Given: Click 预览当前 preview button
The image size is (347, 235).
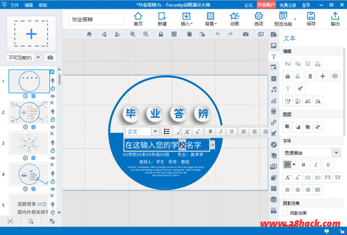Looking at the screenshot, I should [283, 19].
